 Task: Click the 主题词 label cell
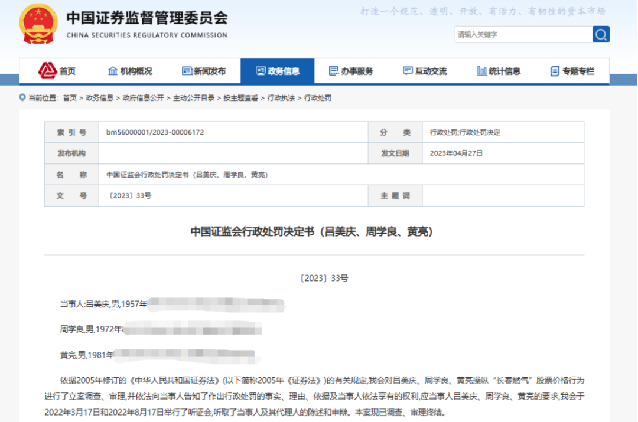pyautogui.click(x=395, y=195)
